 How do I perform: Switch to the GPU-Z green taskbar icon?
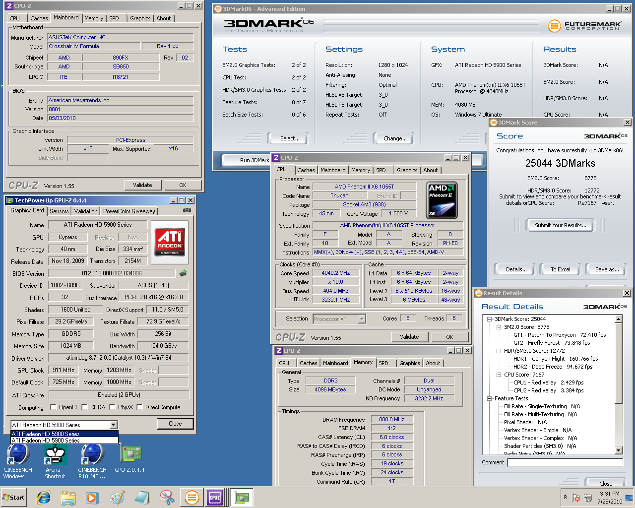[x=242, y=498]
